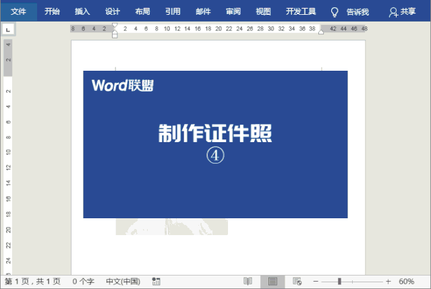
Task: Click the zoom out minus button
Action: pyautogui.click(x=316, y=282)
